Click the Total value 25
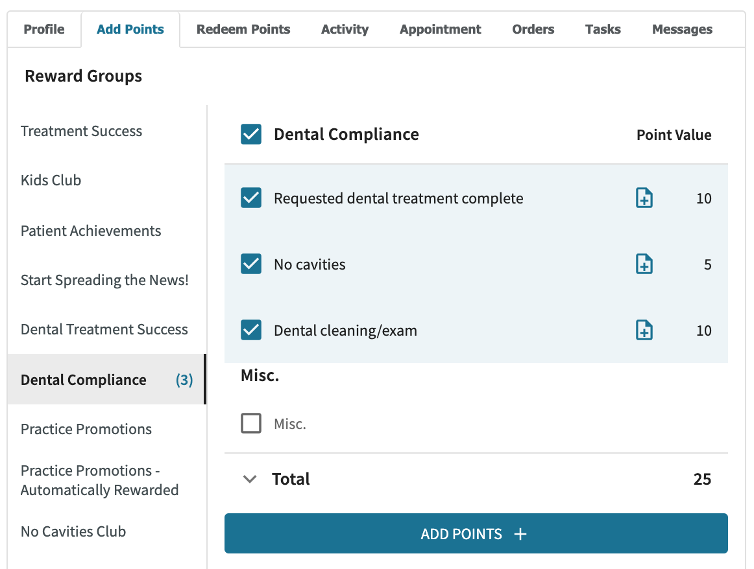Image resolution: width=754 pixels, height=569 pixels. [x=702, y=479]
